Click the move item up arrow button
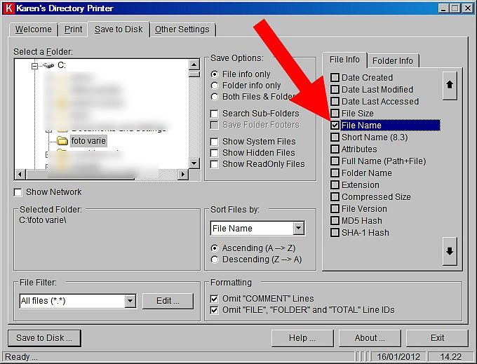 (450, 86)
